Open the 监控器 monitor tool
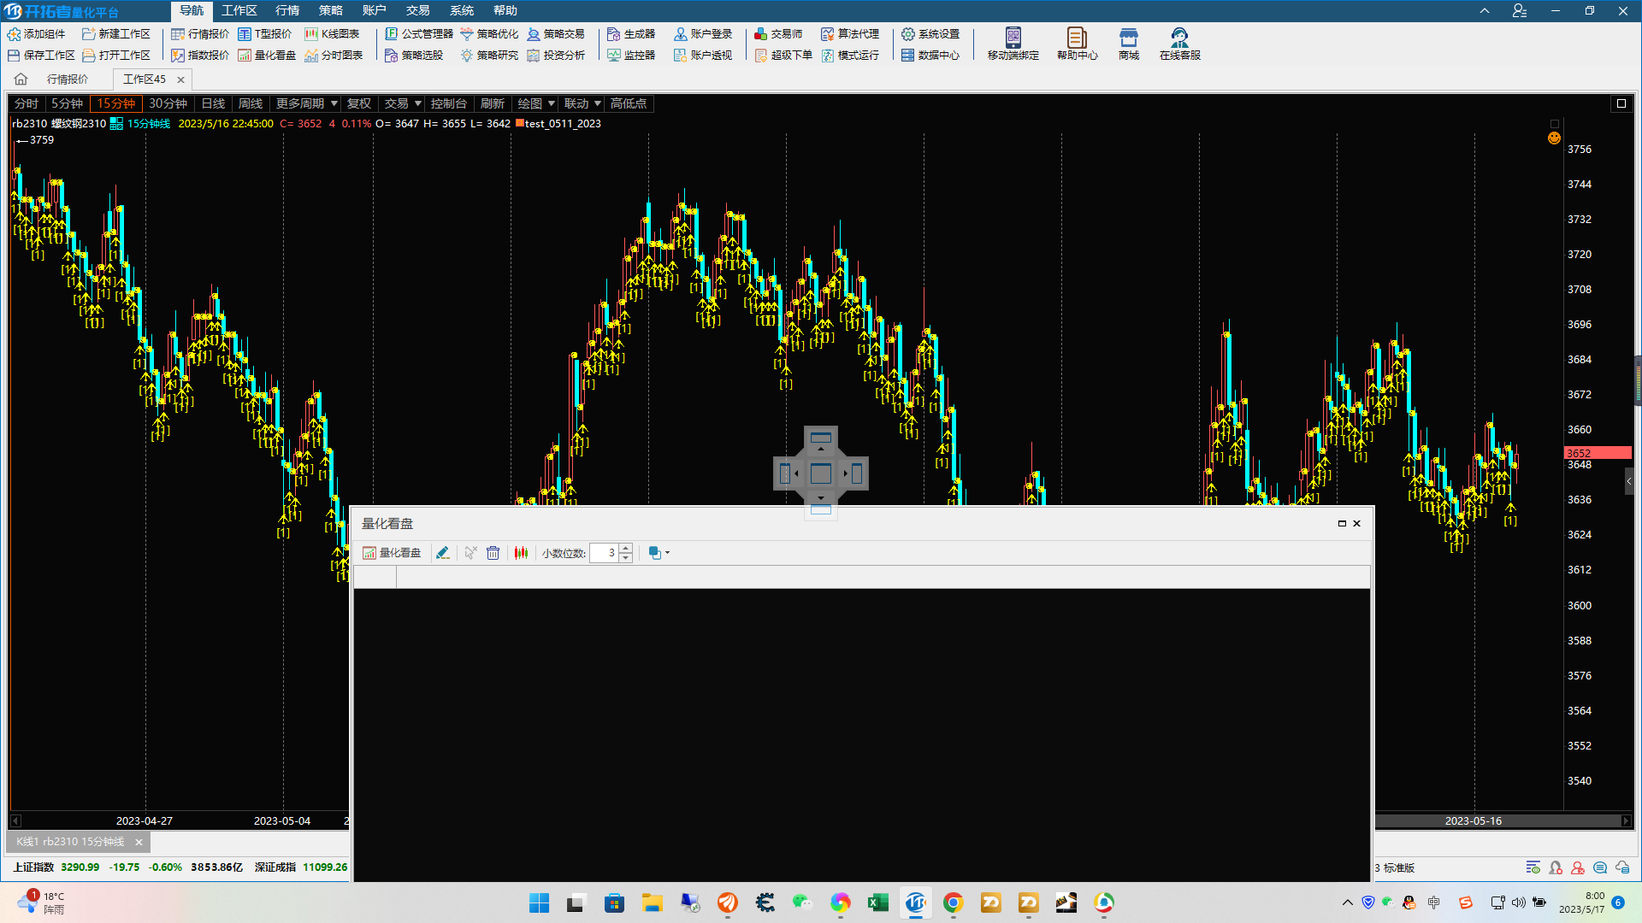The height and width of the screenshot is (923, 1642). tap(631, 56)
